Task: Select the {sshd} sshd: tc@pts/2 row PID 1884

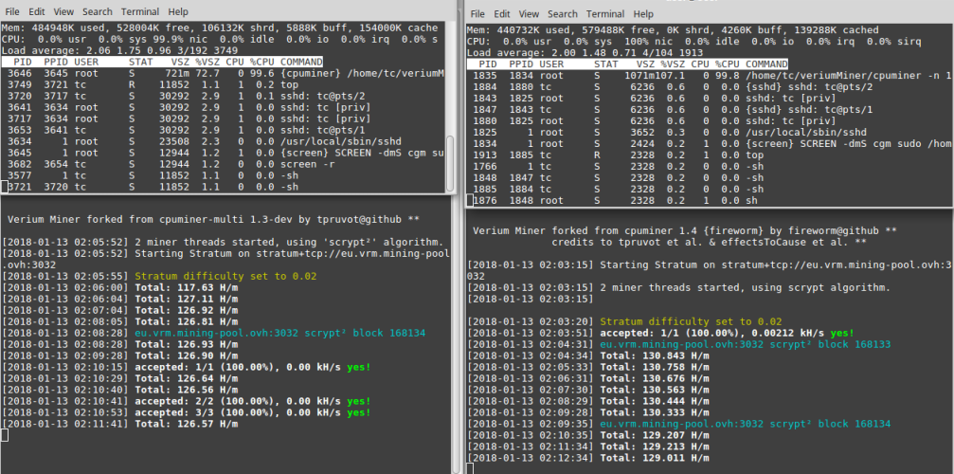Action: click(x=710, y=87)
